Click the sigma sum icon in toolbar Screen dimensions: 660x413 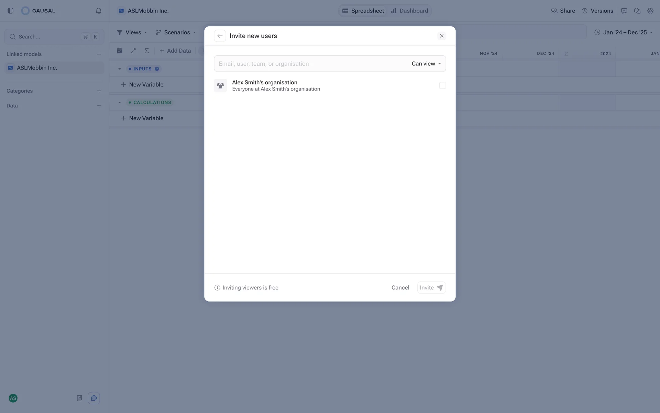click(146, 51)
